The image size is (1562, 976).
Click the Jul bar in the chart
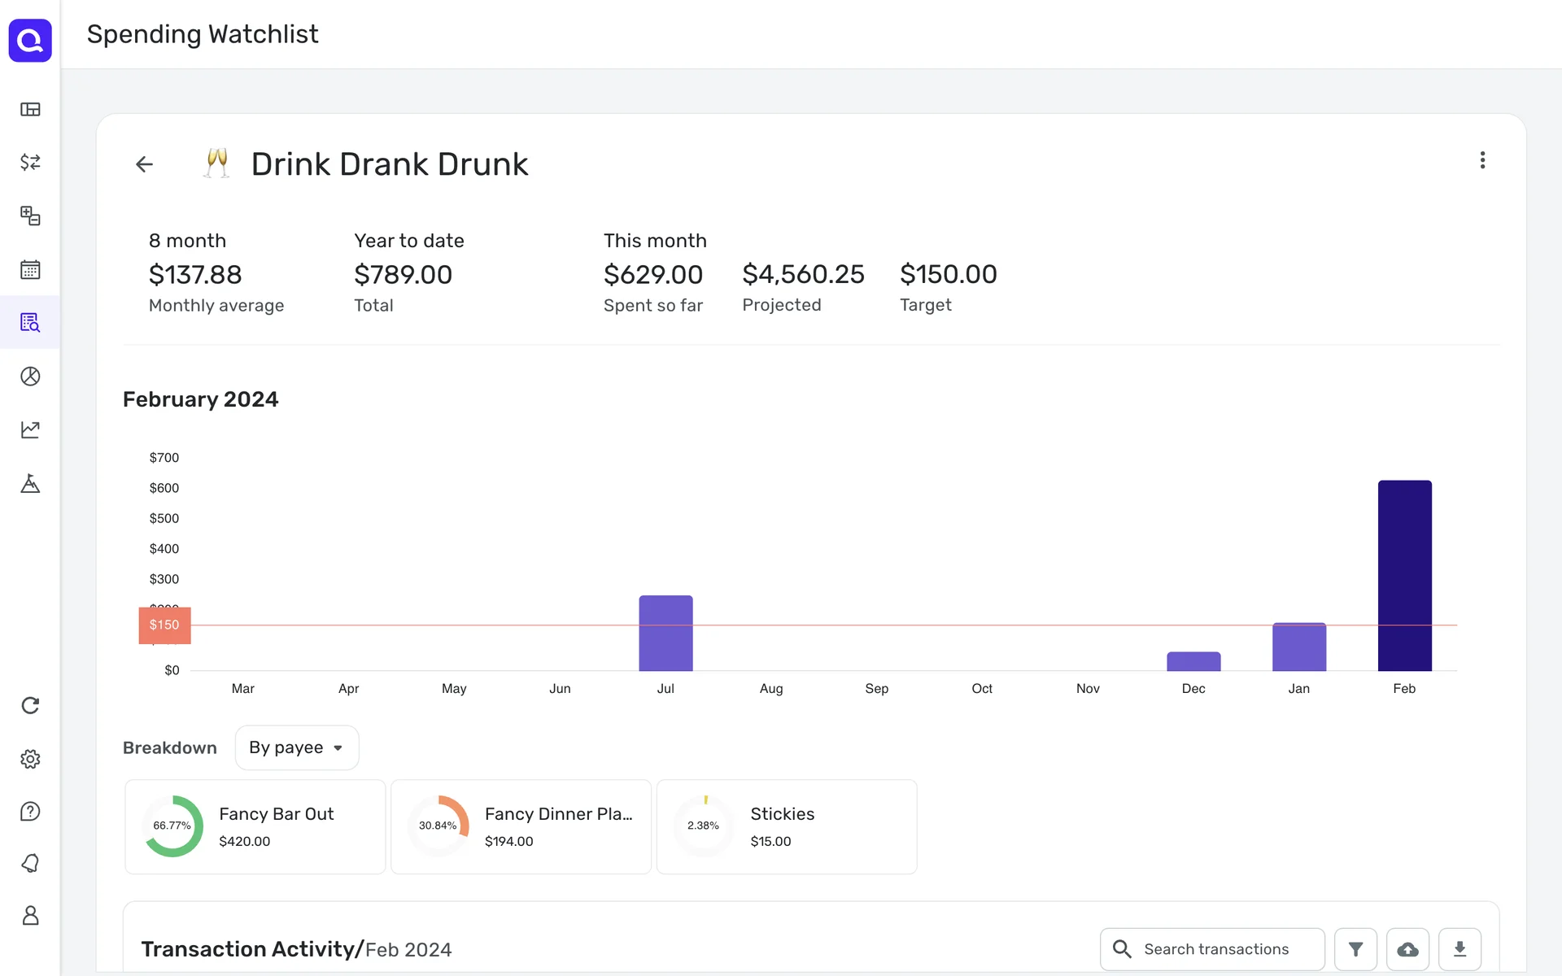tap(665, 633)
